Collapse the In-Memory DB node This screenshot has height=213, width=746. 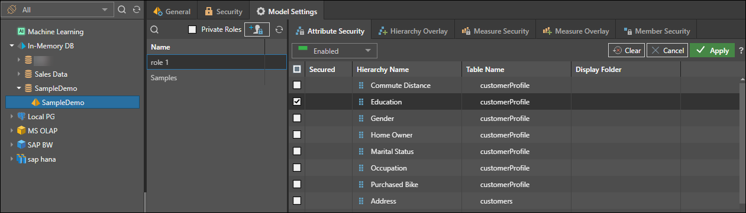(x=12, y=46)
